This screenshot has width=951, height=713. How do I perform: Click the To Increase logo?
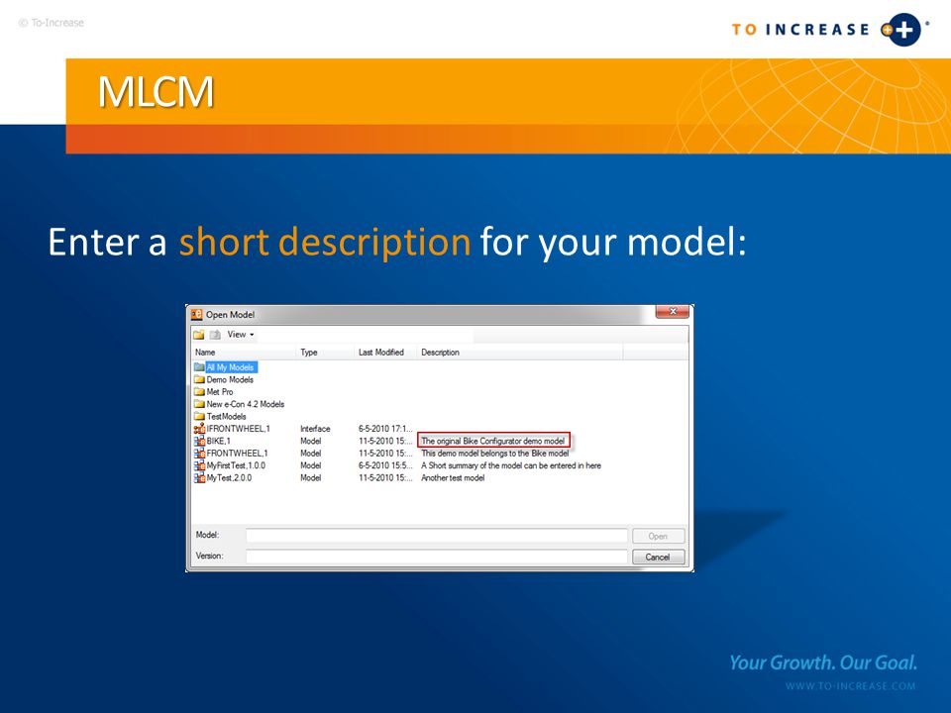830,29
